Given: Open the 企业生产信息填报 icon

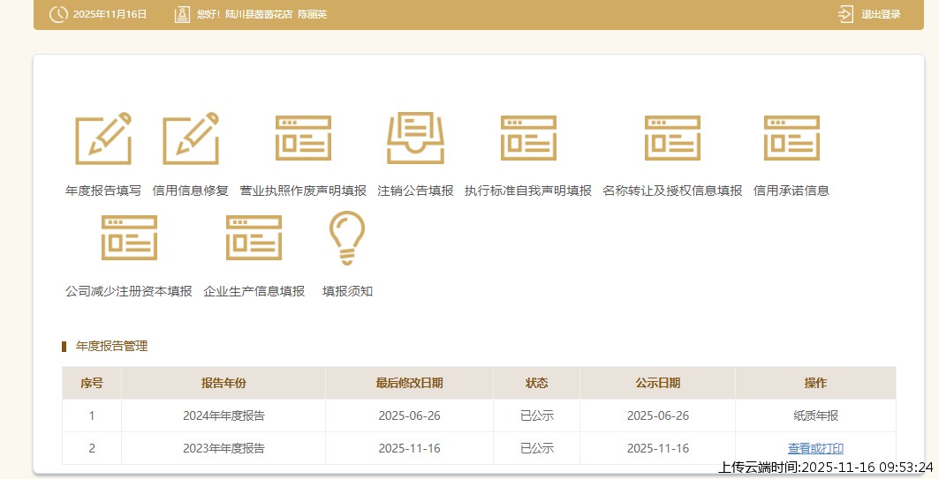Looking at the screenshot, I should (254, 237).
